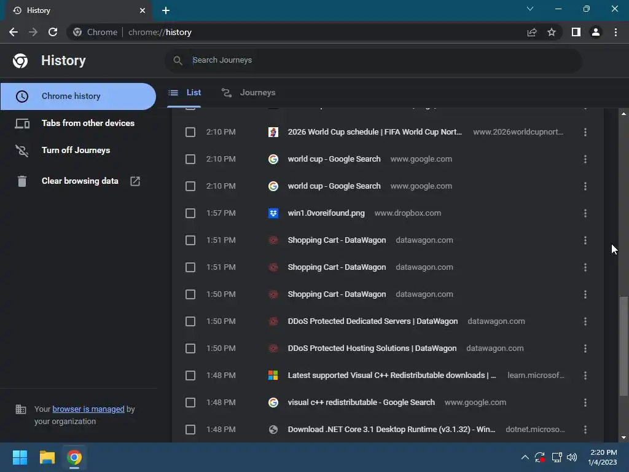Click the Chrome logo next to History heading
Image resolution: width=629 pixels, height=472 pixels.
tap(20, 61)
